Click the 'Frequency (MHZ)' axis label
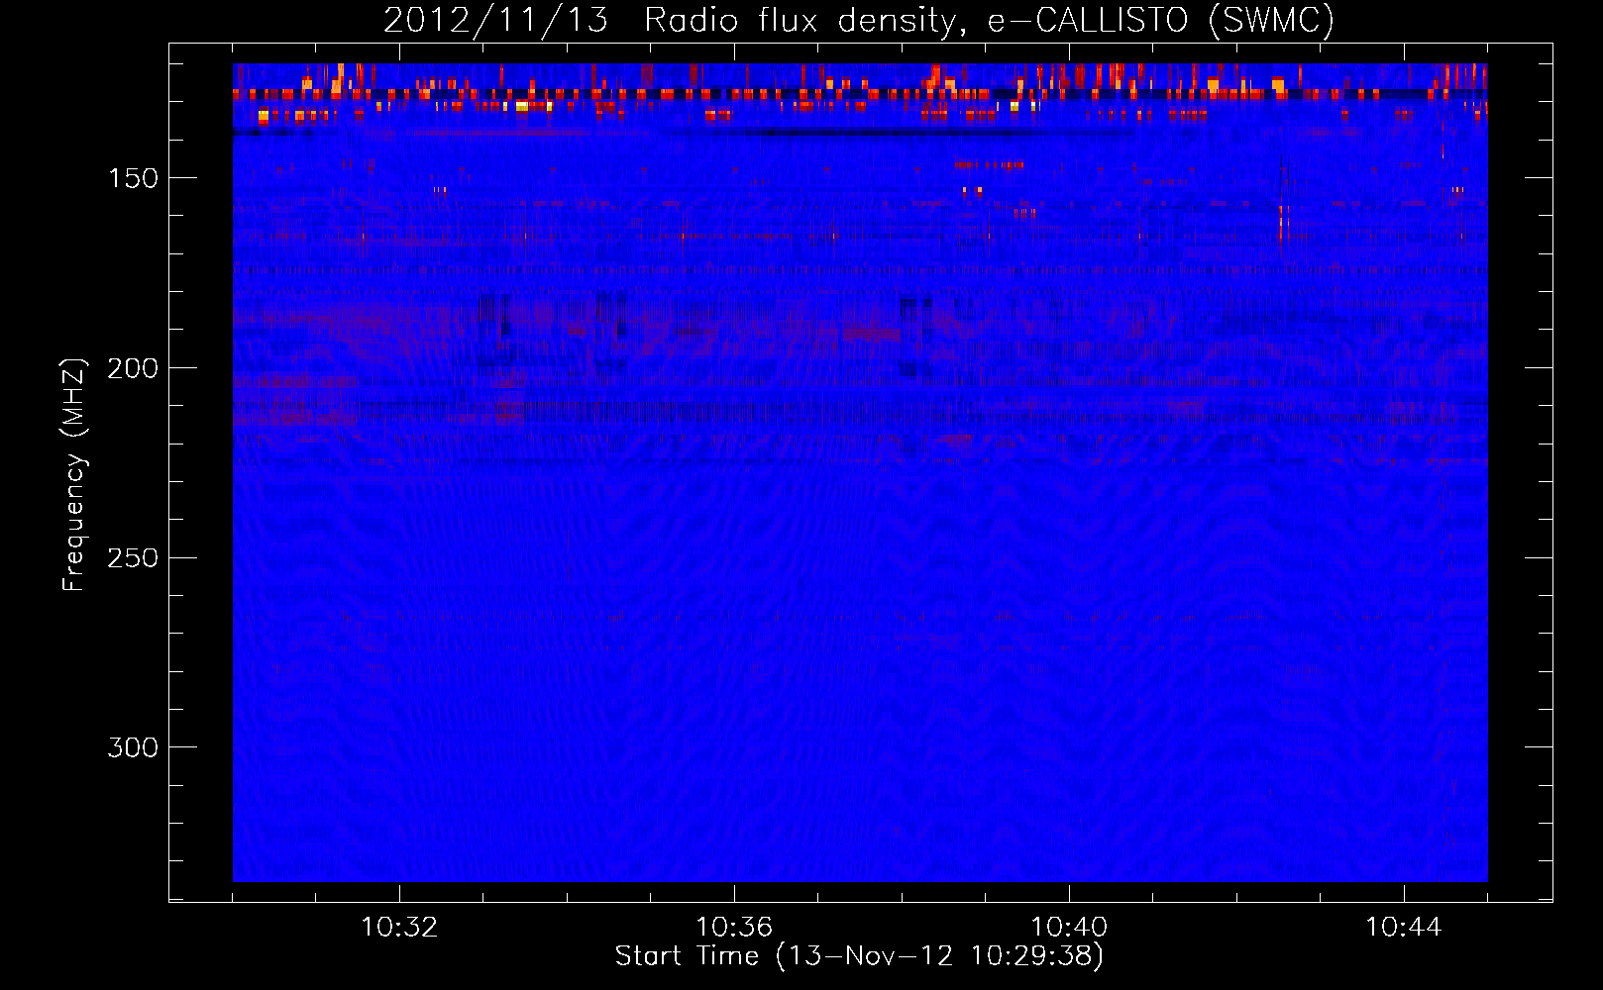Screen dimensions: 1603x990 (x=74, y=475)
